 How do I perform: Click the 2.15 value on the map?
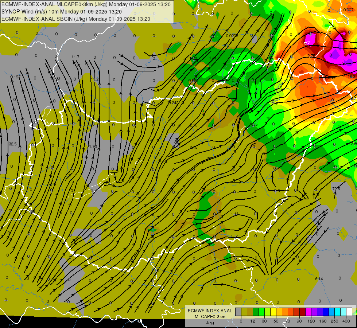pyautogui.click(x=194, y=148)
